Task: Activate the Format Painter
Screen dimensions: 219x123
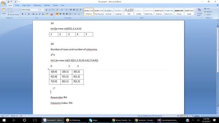Action: [13, 15]
